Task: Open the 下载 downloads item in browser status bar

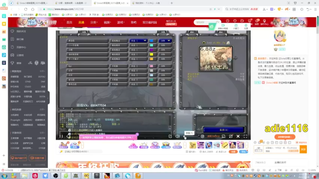Action: coord(278,170)
